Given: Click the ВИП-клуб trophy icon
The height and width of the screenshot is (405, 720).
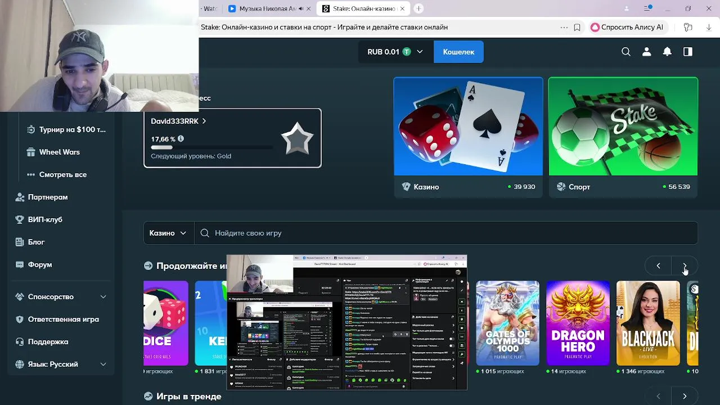Looking at the screenshot, I should tap(20, 219).
